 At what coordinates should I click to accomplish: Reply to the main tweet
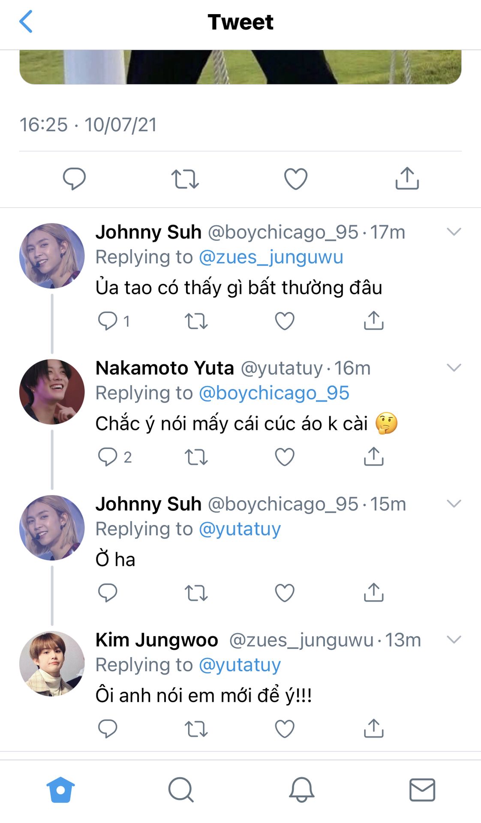(x=74, y=178)
